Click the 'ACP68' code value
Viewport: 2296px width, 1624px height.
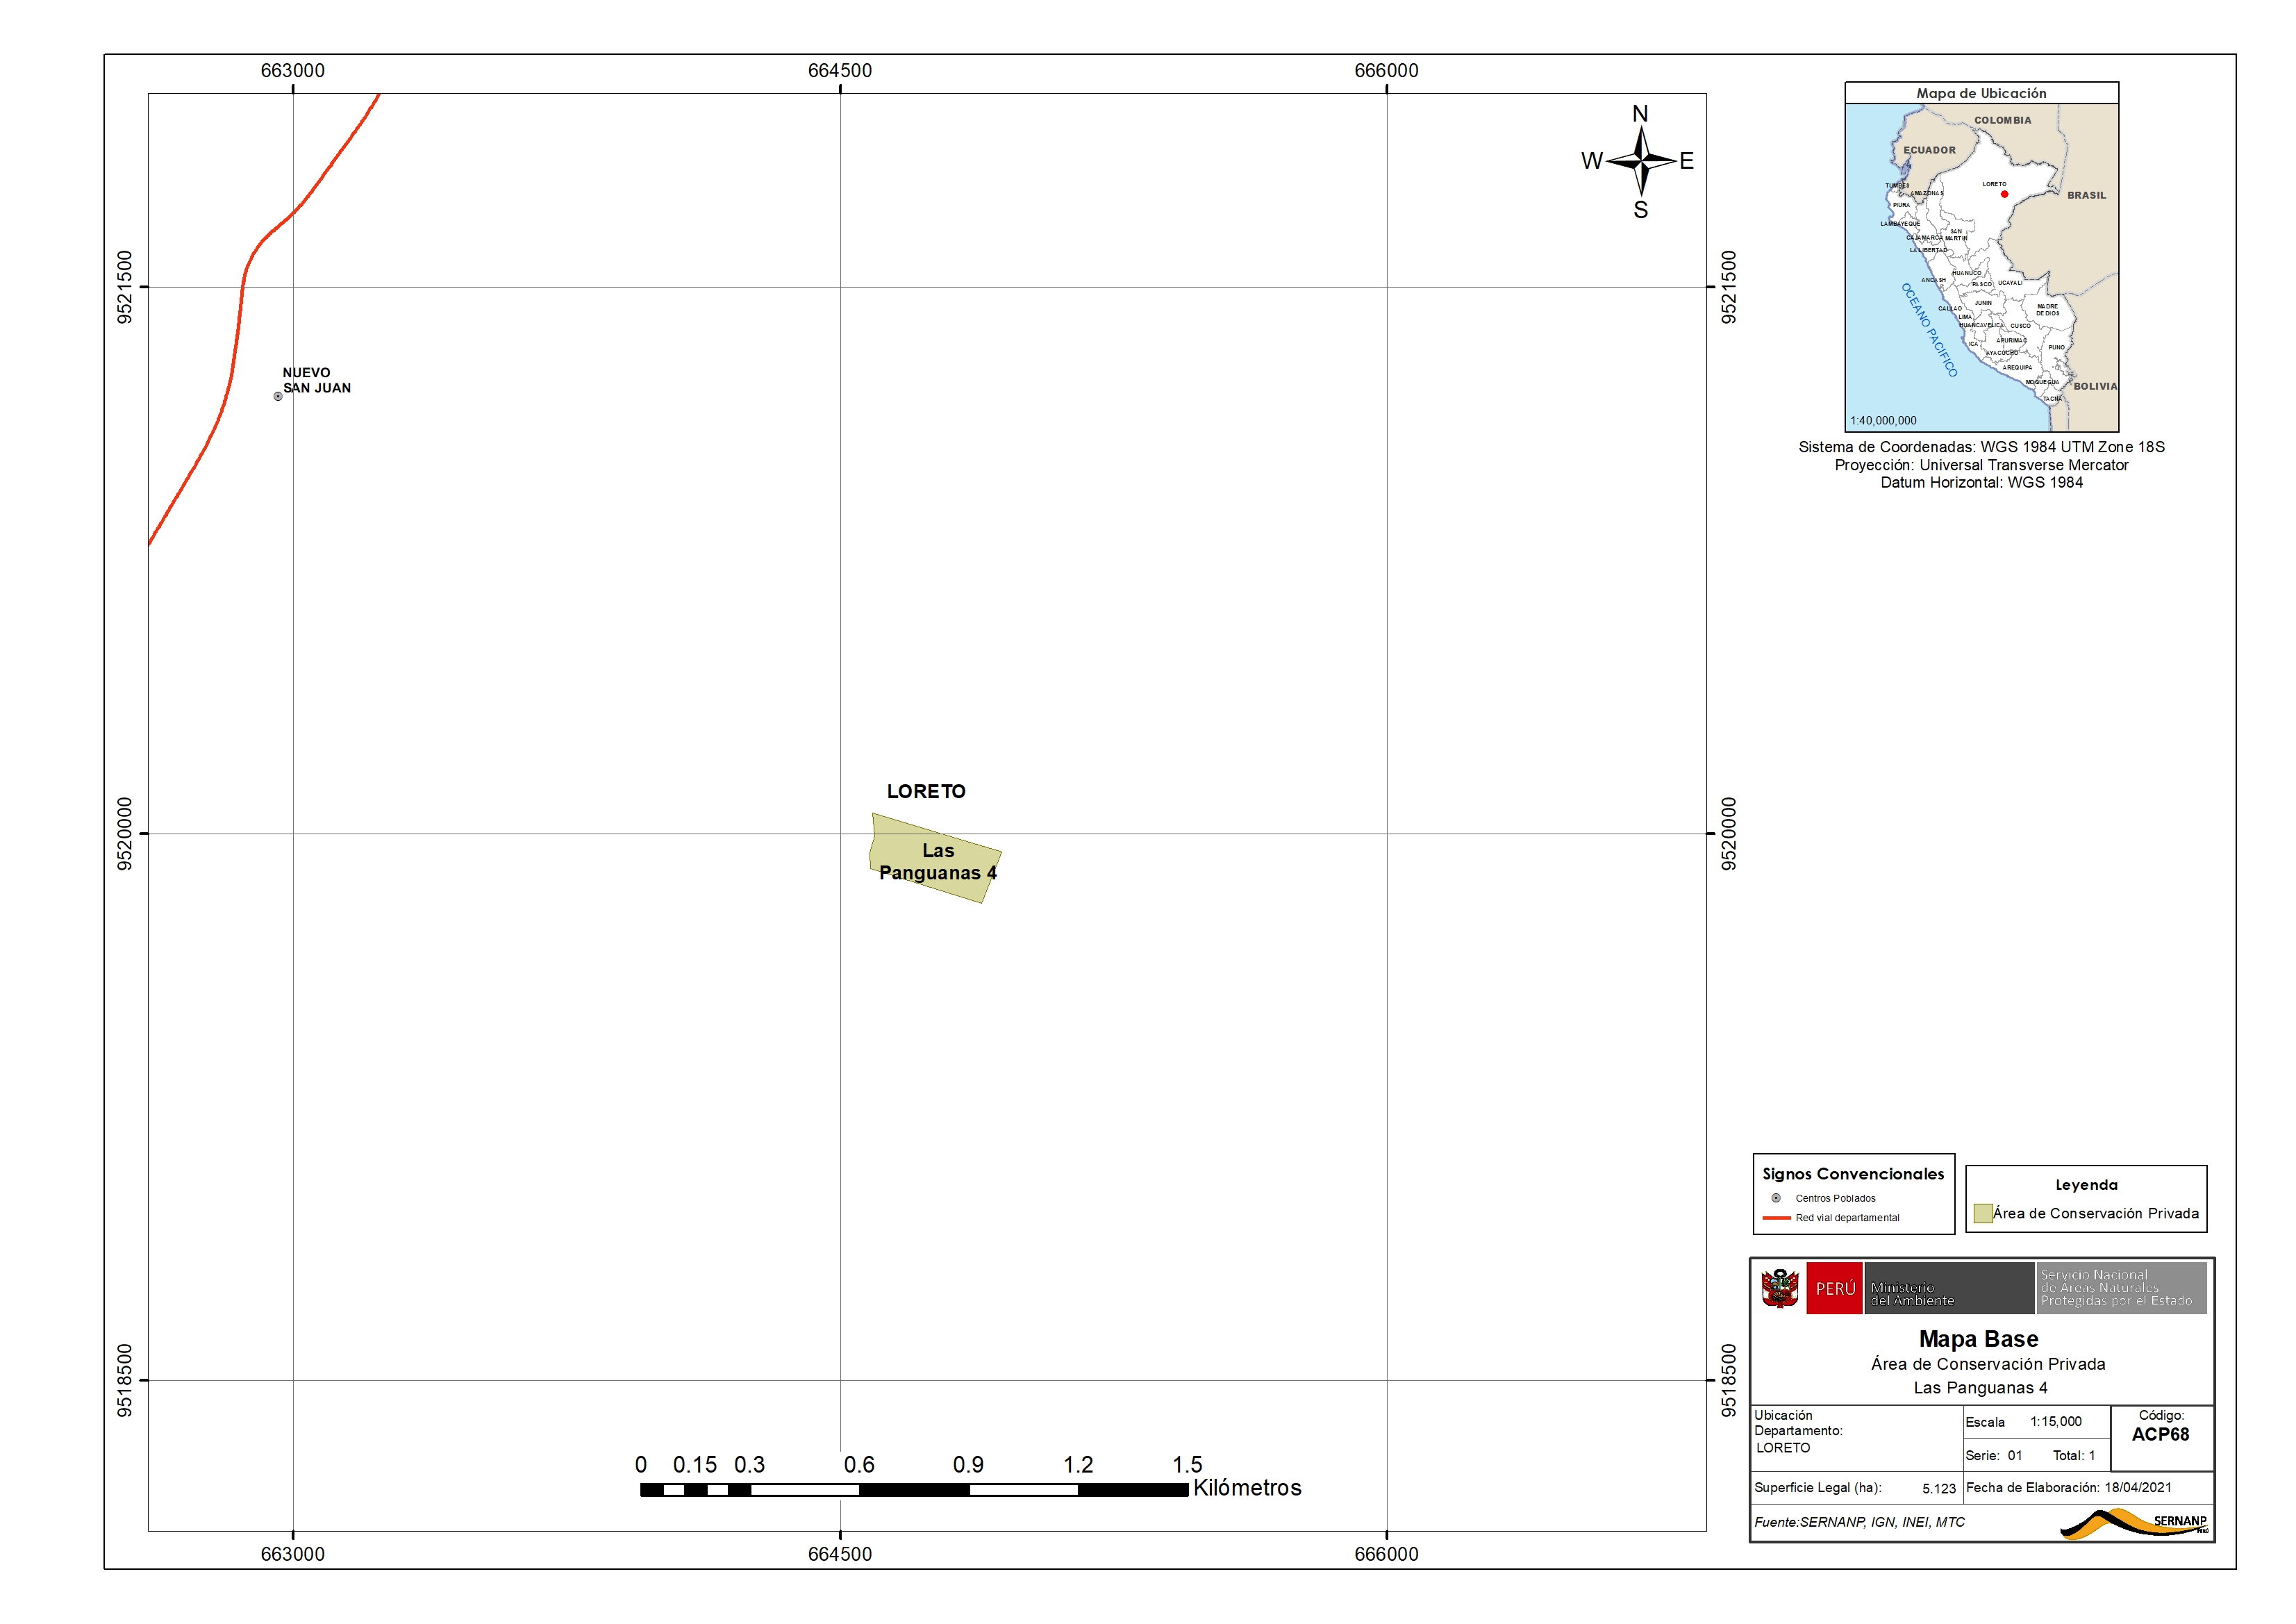coord(2160,1434)
